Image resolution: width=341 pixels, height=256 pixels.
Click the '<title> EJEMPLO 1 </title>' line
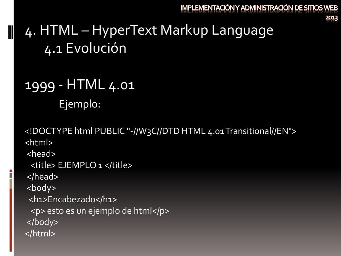tap(82, 165)
